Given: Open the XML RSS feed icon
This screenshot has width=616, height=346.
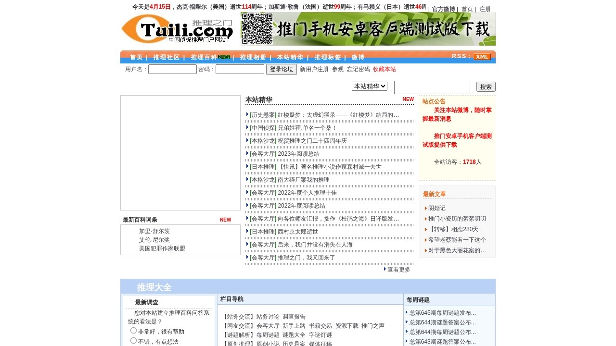Looking at the screenshot, I should [x=482, y=57].
